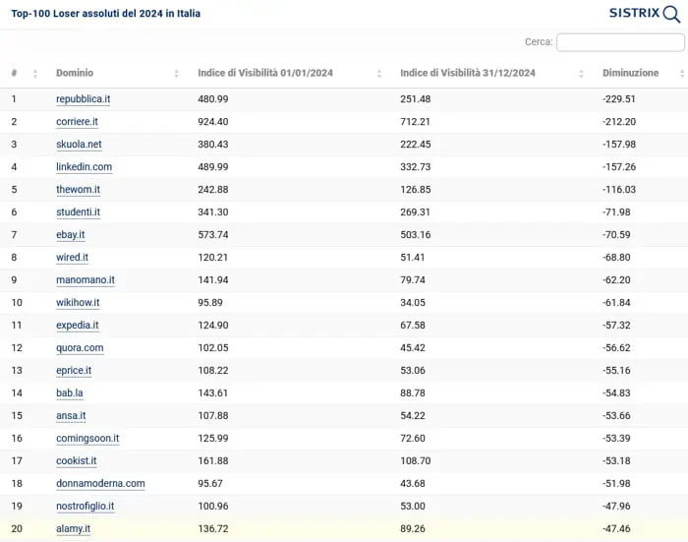Open the ebay.it link

pyautogui.click(x=70, y=235)
